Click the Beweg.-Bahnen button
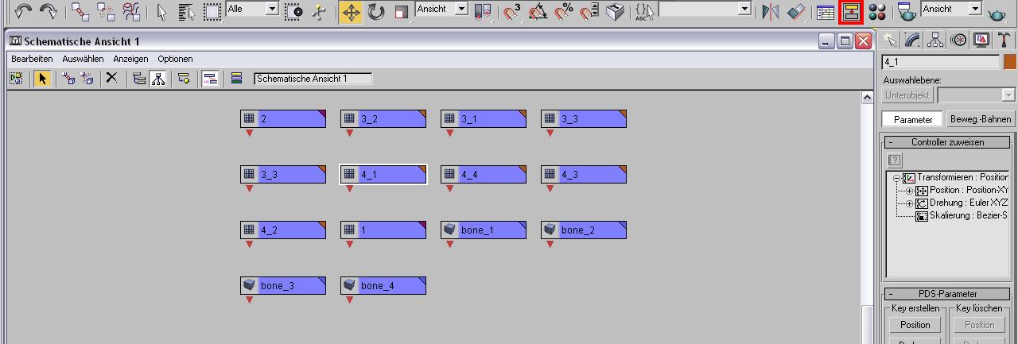 pos(981,119)
